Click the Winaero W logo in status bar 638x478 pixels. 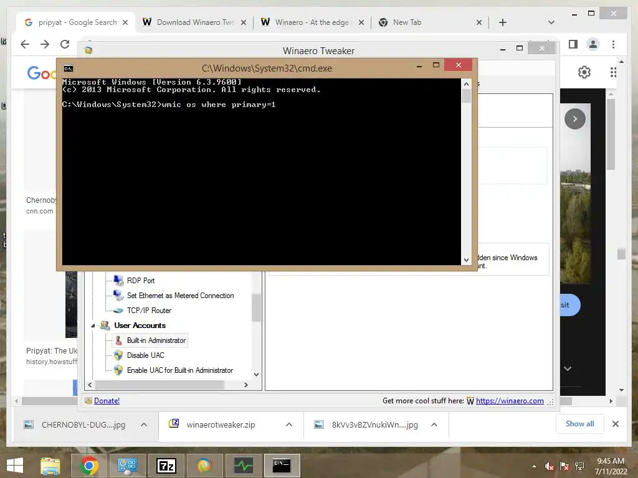click(x=470, y=401)
